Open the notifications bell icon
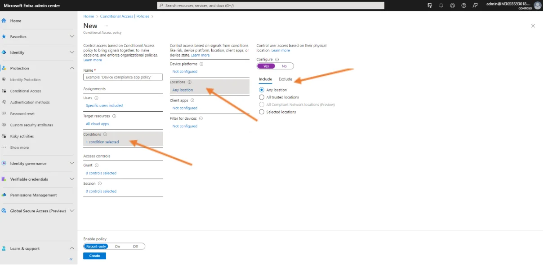 click(441, 5)
